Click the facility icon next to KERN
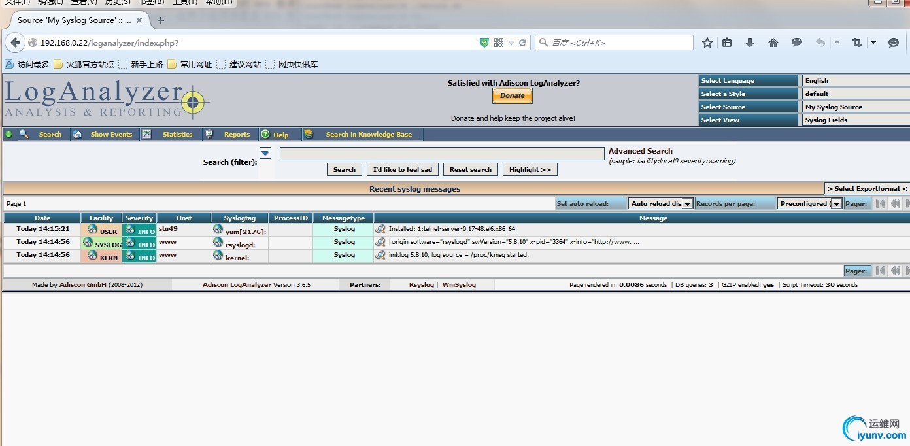The width and height of the screenshot is (910, 446). (x=92, y=256)
